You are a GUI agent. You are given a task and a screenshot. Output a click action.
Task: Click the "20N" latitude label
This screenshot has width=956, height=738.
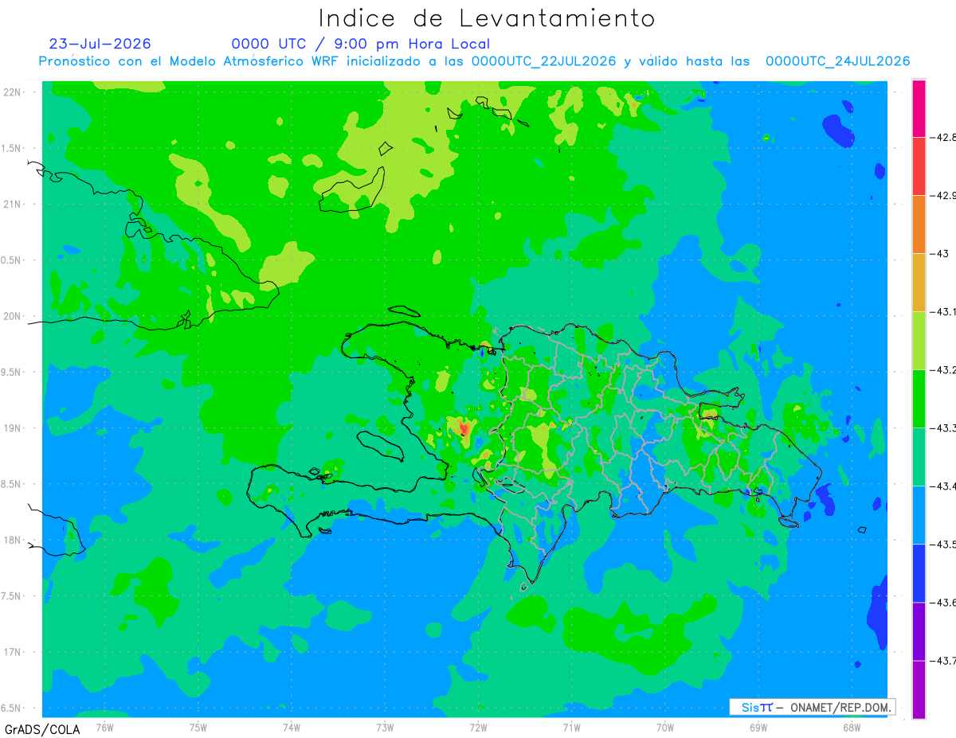pos(14,316)
